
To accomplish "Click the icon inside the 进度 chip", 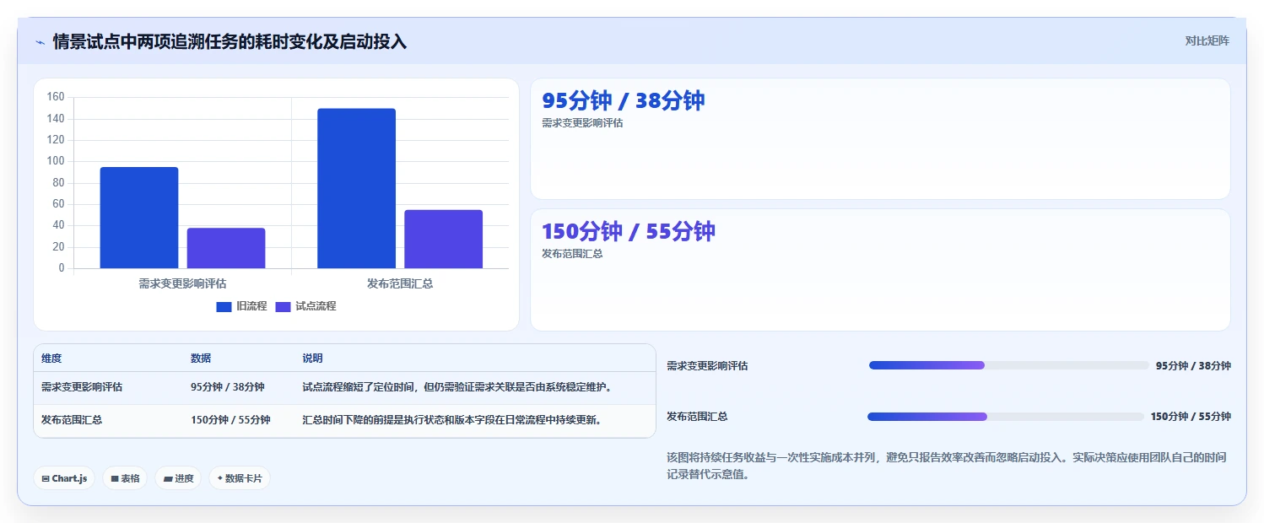I will coord(168,479).
